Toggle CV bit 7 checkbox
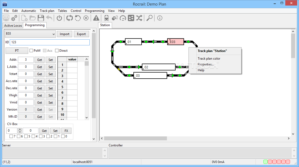 click(11, 136)
